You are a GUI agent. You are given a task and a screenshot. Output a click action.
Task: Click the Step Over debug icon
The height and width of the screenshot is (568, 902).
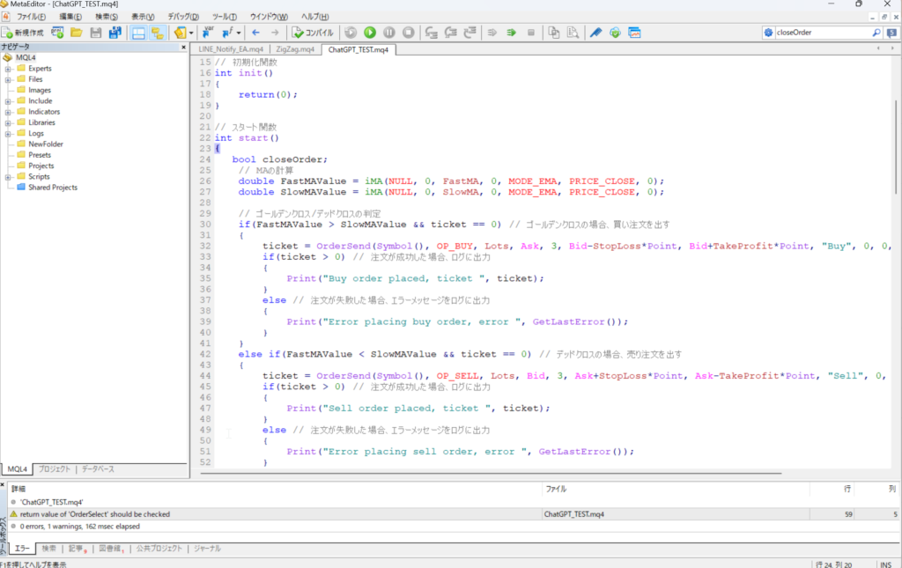tap(450, 33)
